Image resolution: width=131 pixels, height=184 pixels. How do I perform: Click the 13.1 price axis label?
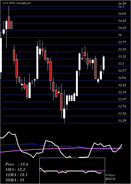[121, 64]
